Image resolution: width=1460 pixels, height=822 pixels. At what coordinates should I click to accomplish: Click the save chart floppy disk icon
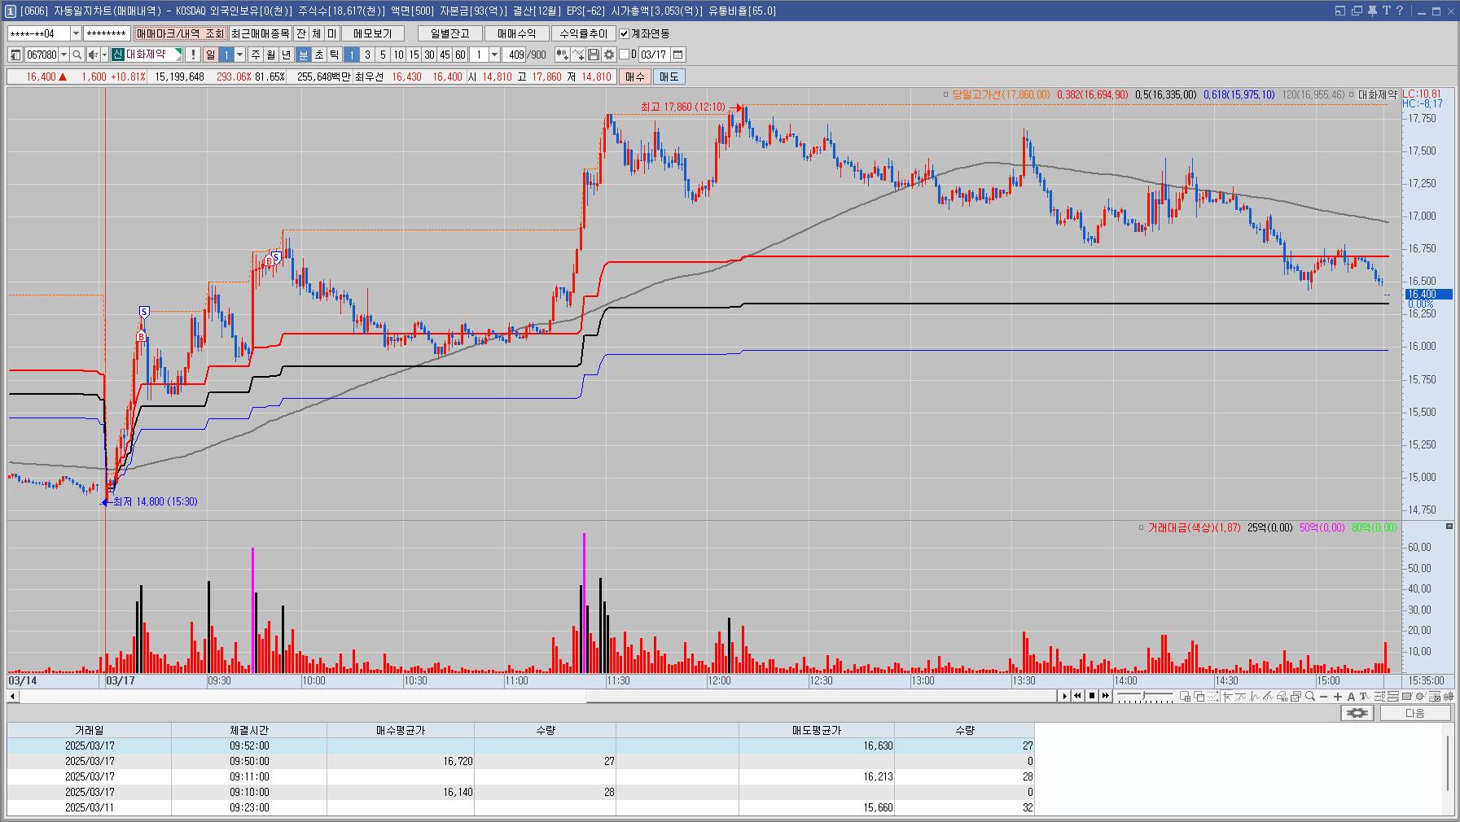click(594, 55)
